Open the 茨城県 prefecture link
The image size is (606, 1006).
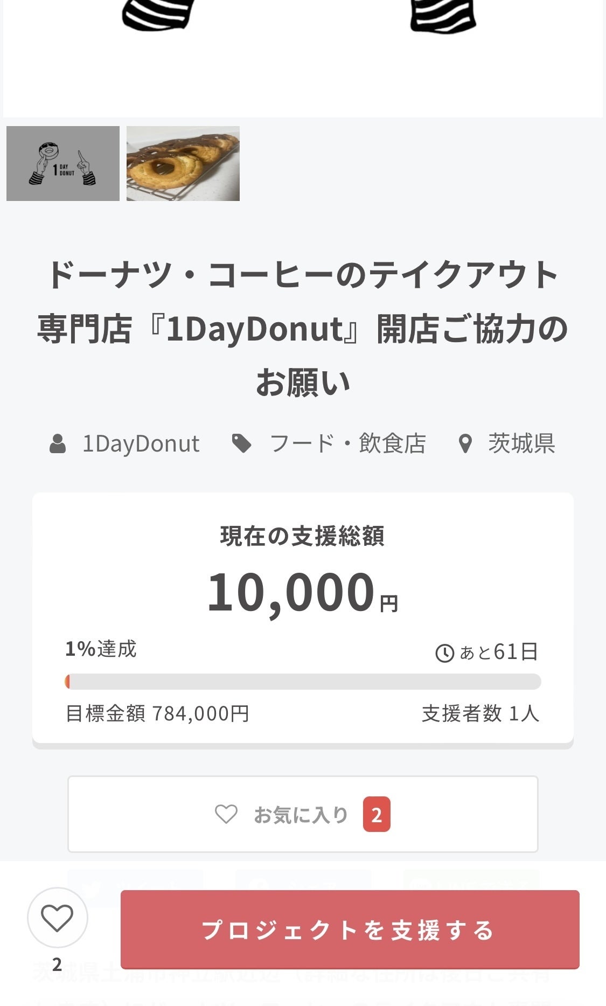click(x=521, y=443)
